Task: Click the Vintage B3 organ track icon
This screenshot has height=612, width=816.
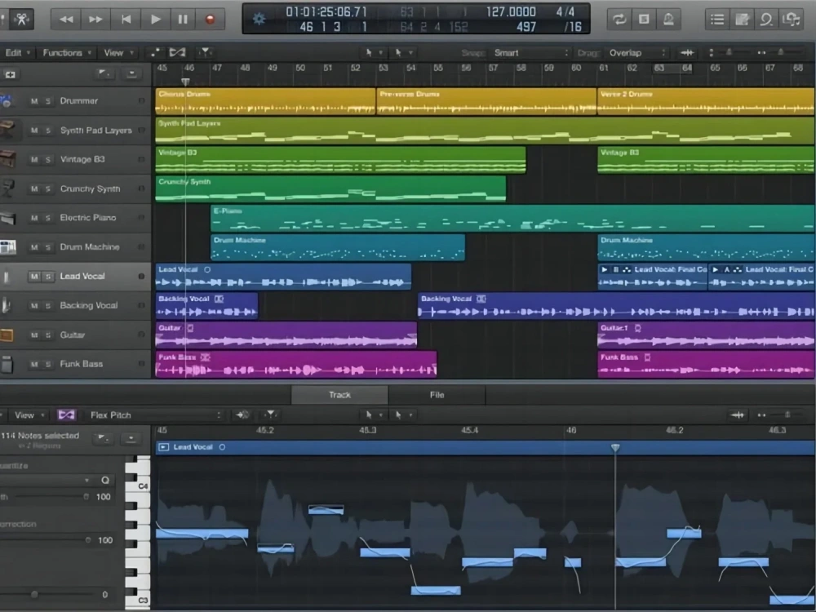Action: point(8,159)
